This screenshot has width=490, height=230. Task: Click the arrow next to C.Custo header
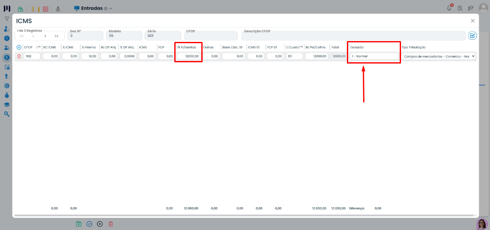click(x=301, y=47)
